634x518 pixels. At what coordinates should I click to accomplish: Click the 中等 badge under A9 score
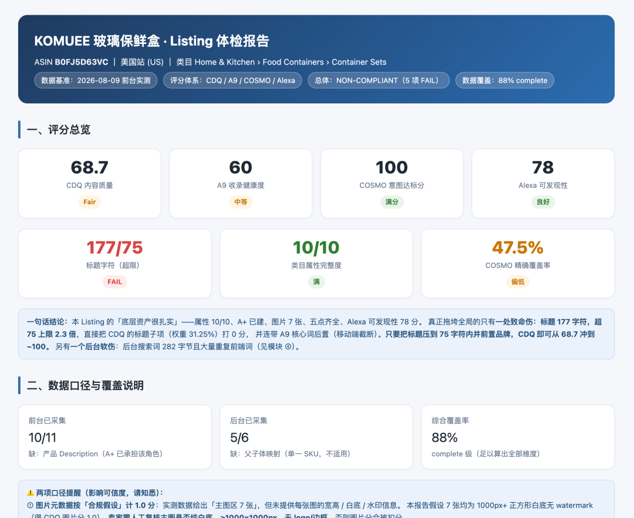click(241, 202)
